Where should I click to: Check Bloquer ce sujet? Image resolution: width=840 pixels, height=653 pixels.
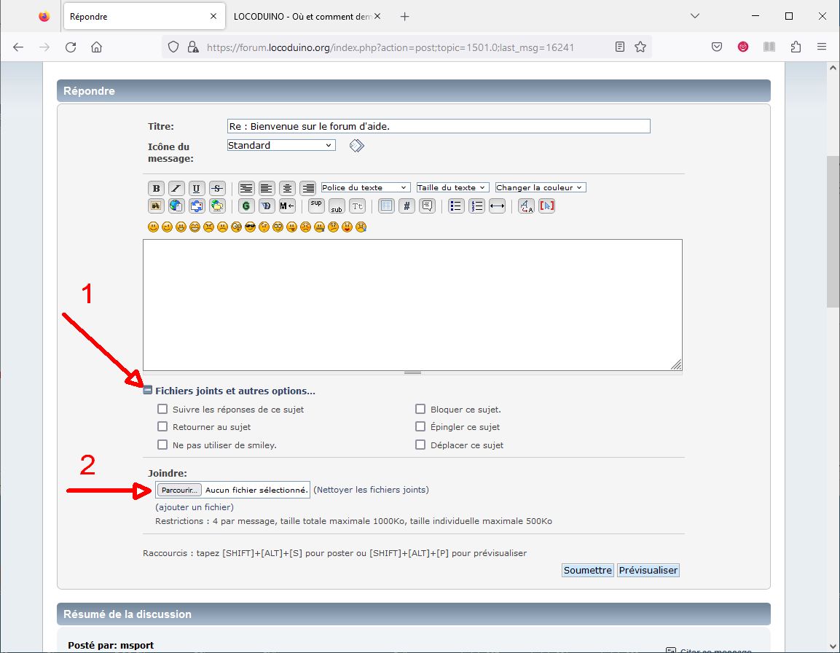click(420, 409)
